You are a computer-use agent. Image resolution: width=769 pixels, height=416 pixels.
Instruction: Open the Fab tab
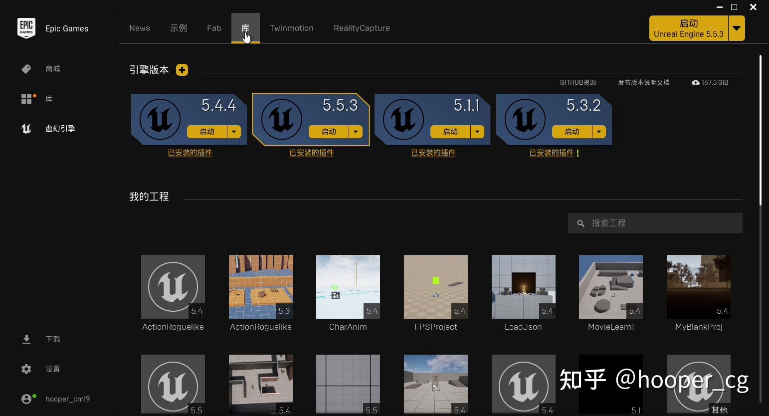[x=213, y=28]
